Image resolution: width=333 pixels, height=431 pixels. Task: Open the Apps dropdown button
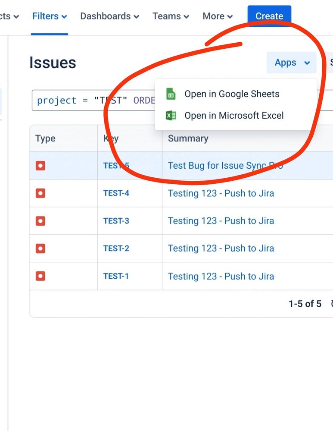coord(292,63)
